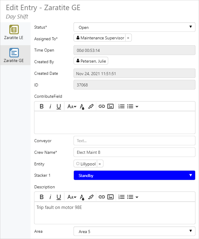
Task: Click the Conveyor text field
Action: click(x=134, y=141)
